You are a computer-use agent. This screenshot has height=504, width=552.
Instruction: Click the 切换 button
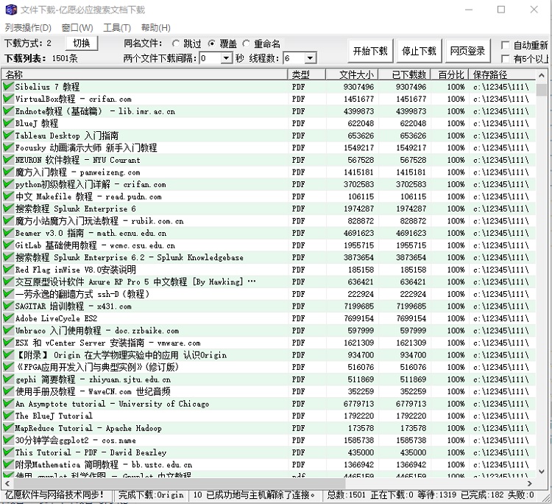(82, 43)
